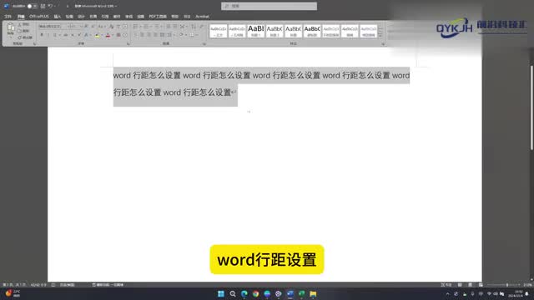Click the Character Border icon

[125, 26]
